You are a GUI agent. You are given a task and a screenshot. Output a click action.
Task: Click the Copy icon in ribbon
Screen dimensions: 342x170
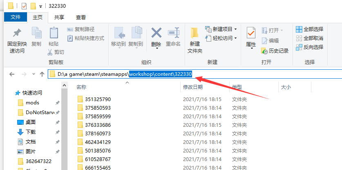click(36, 33)
